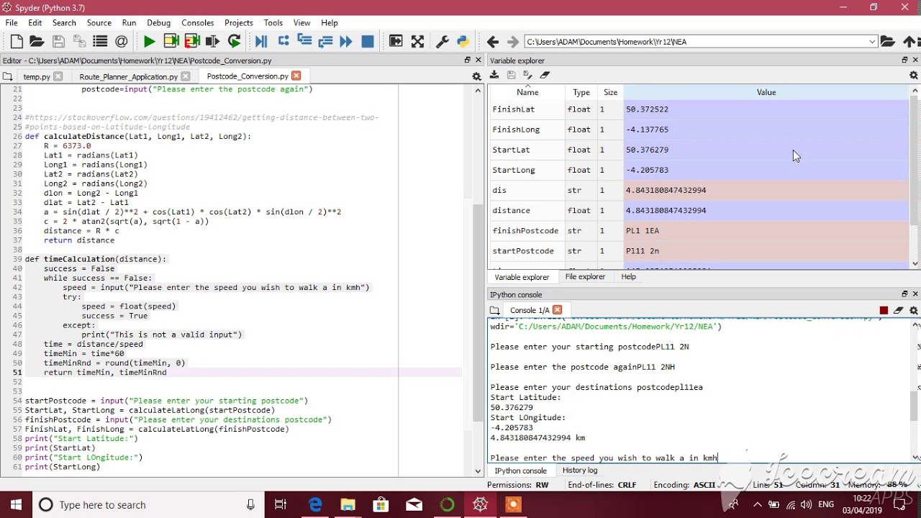This screenshot has width=921, height=518.
Task: Sort variables by the Name column header
Action: (527, 92)
